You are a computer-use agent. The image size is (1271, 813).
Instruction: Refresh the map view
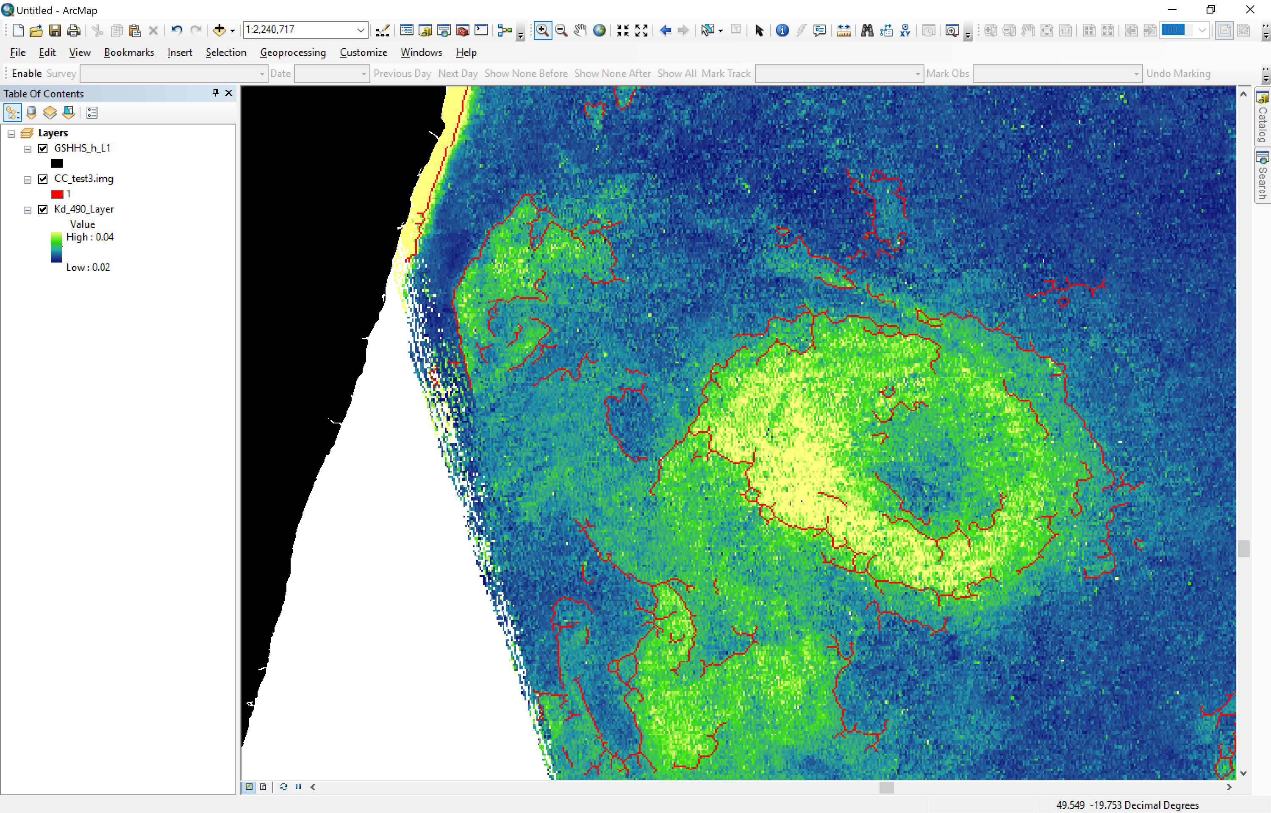pos(283,787)
